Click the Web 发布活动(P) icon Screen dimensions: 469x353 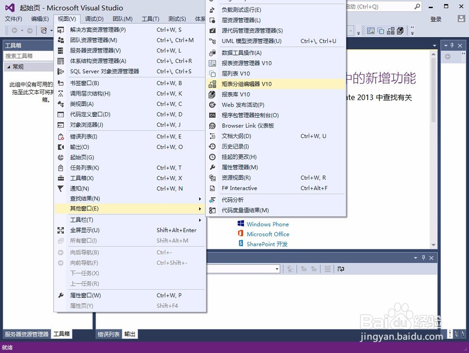212,105
